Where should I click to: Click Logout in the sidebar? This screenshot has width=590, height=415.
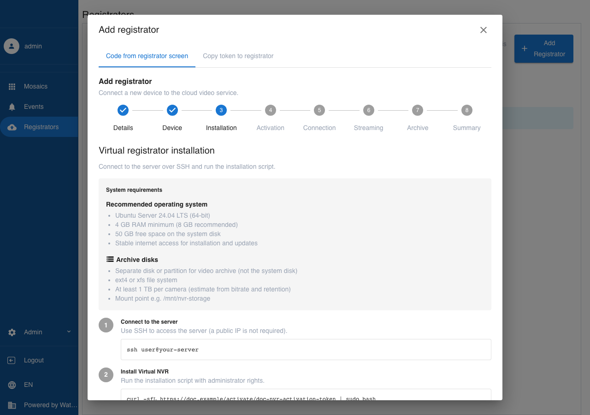pyautogui.click(x=39, y=361)
